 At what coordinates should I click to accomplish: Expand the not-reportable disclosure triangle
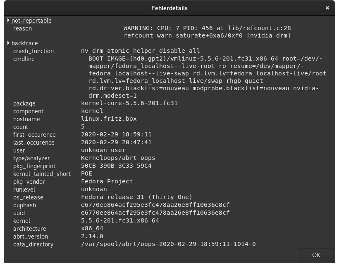click(8, 20)
